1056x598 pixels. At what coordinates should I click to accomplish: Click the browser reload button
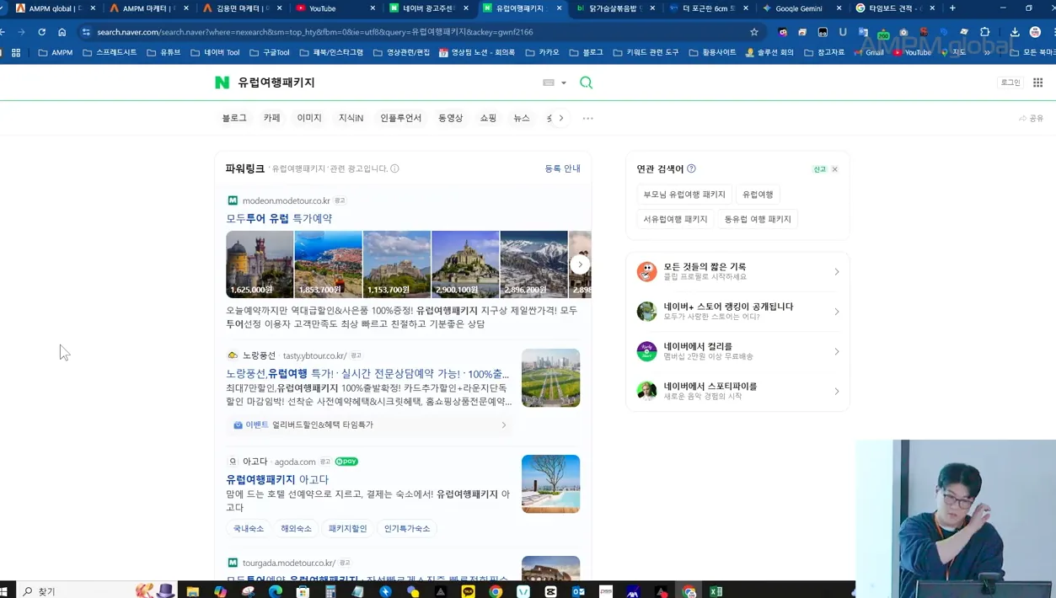pos(41,32)
